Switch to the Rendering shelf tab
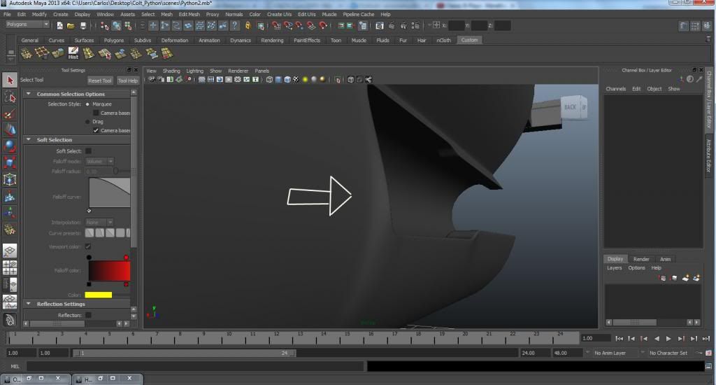This screenshot has width=716, height=385. (272, 40)
